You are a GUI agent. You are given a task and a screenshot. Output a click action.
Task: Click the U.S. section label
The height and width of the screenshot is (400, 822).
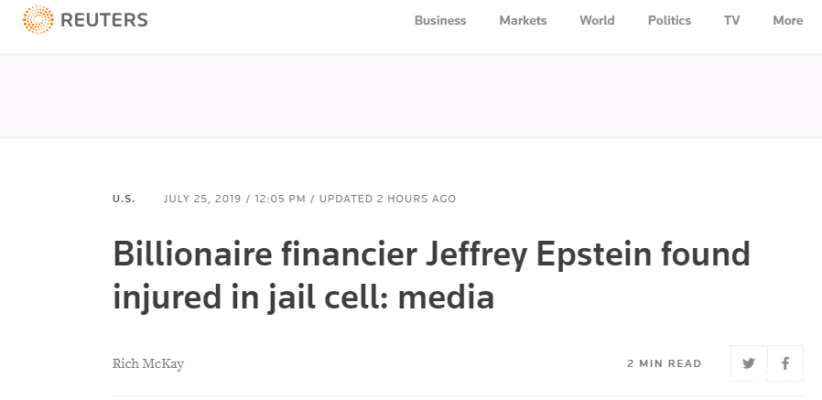[x=124, y=199]
